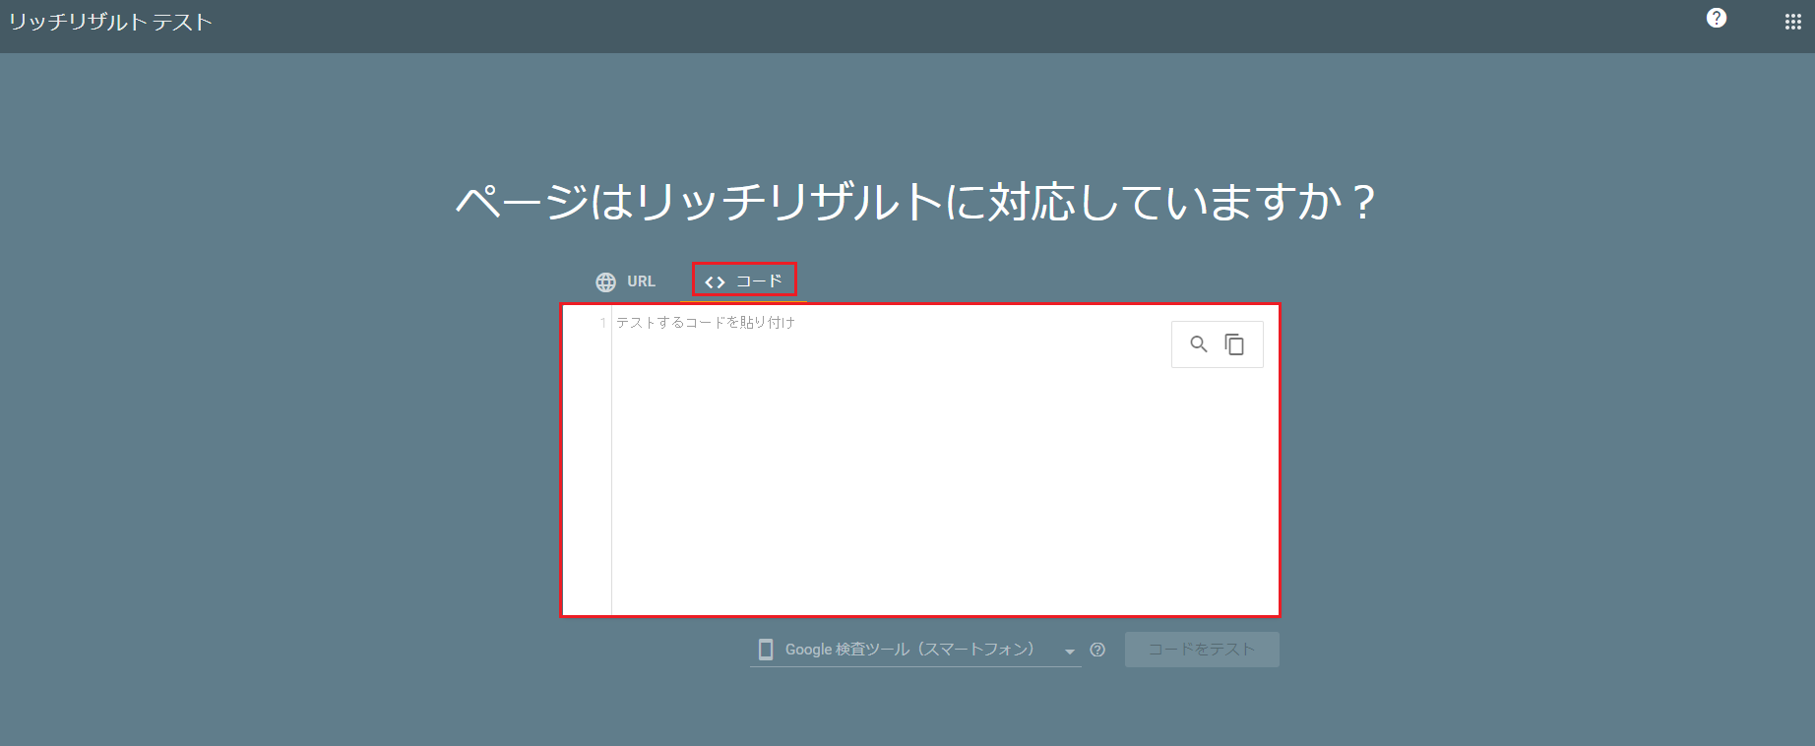Viewport: 1815px width, 746px height.
Task: Click the リッチリザルト テスト header title
Action: [x=110, y=22]
